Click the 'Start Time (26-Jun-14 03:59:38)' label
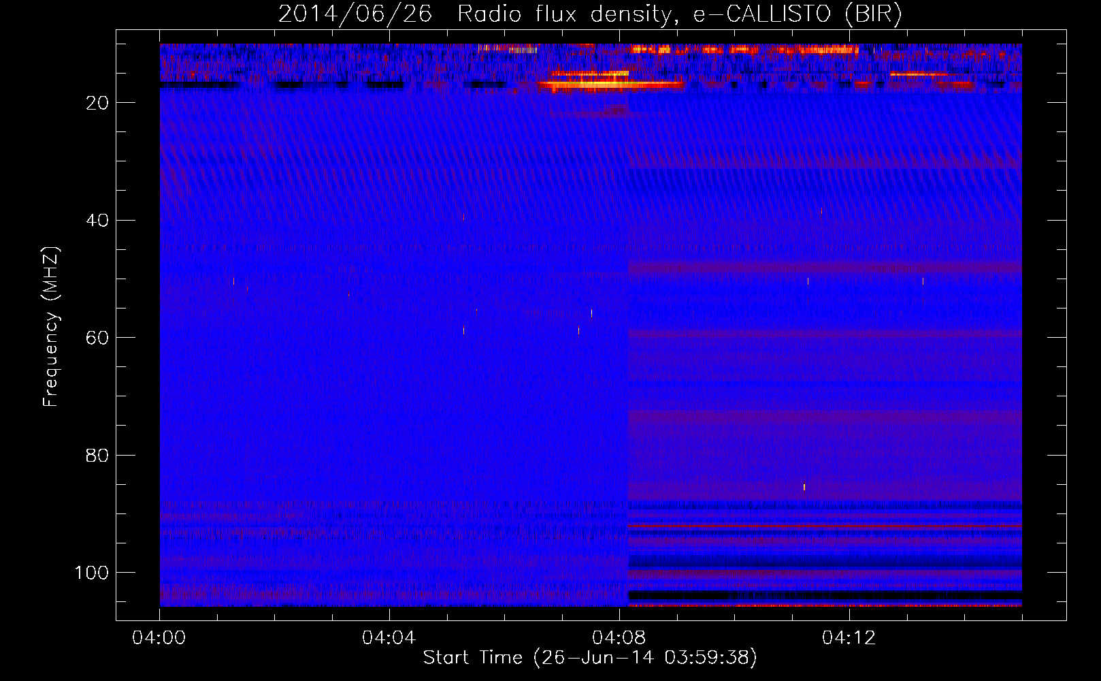 coord(590,658)
